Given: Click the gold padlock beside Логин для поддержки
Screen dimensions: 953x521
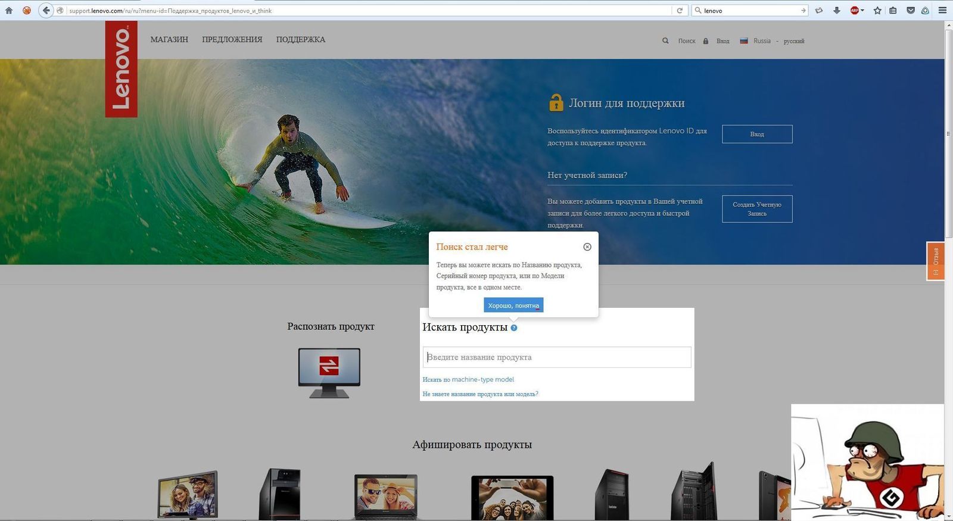Looking at the screenshot, I should (556, 102).
